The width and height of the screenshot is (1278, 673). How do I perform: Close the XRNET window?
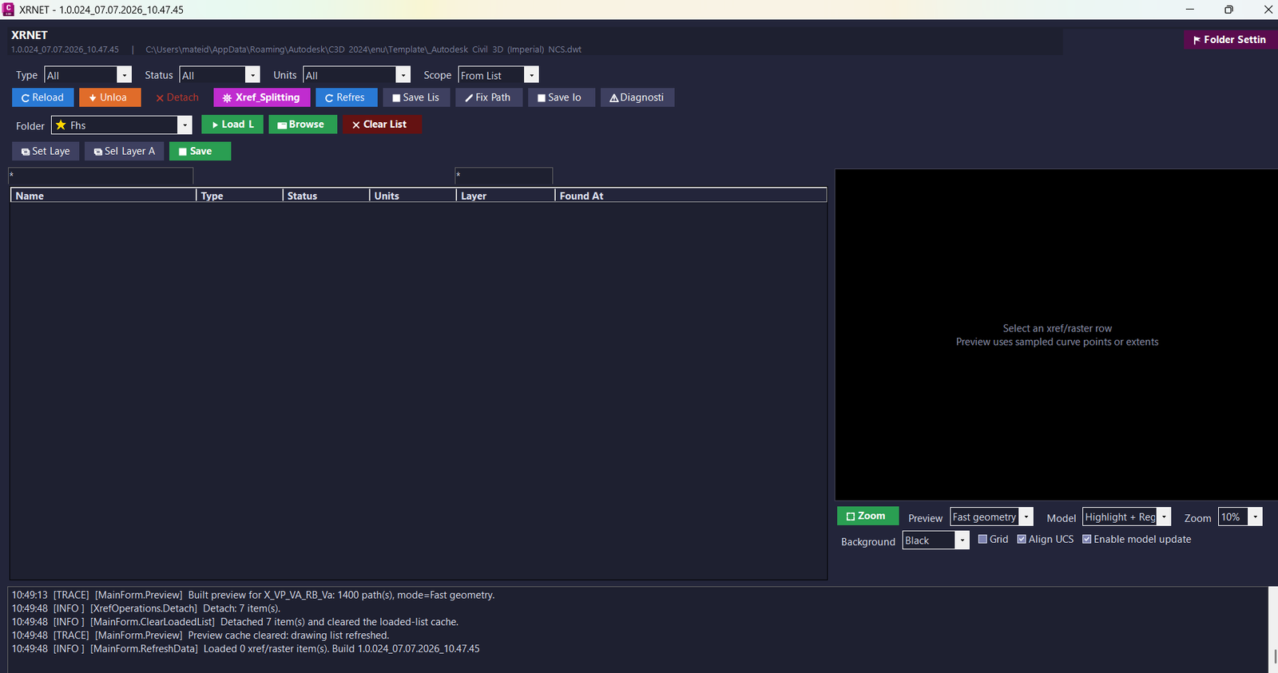(x=1268, y=10)
